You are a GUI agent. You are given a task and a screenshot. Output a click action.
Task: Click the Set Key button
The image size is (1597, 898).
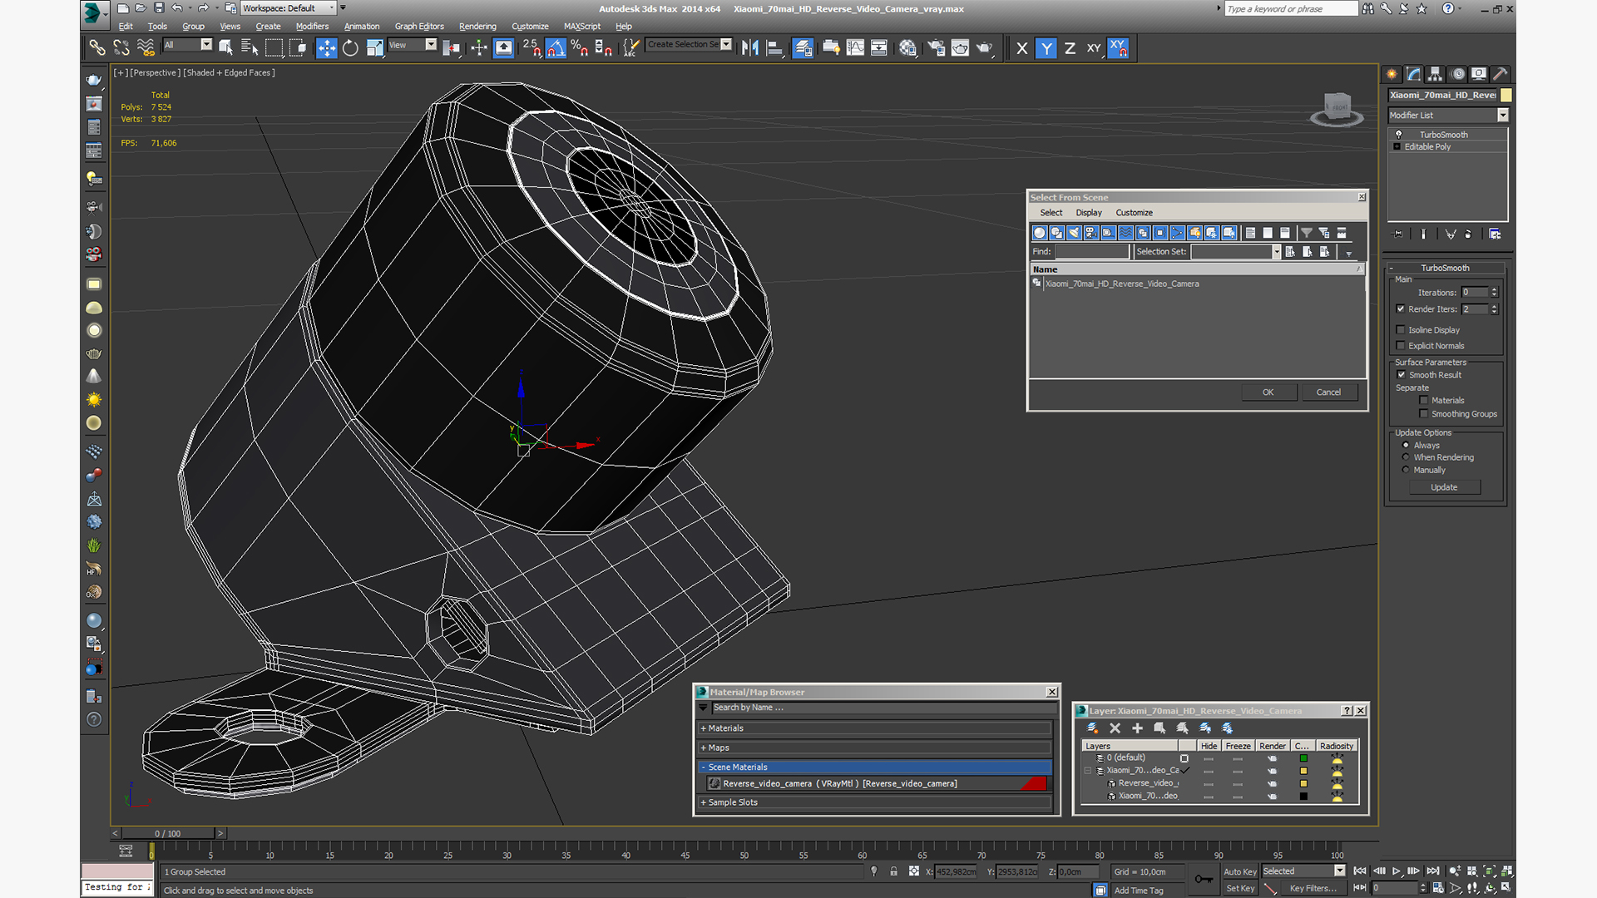click(x=1239, y=889)
